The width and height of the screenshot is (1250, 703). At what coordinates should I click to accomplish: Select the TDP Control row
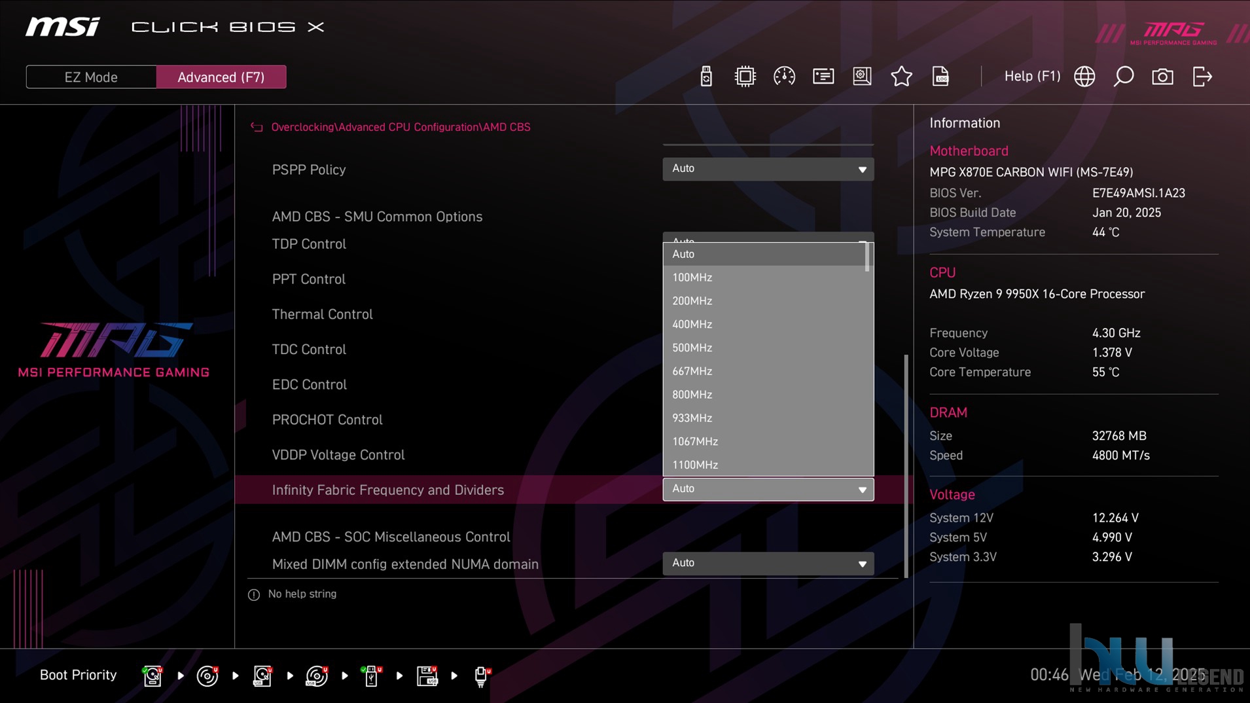click(309, 244)
